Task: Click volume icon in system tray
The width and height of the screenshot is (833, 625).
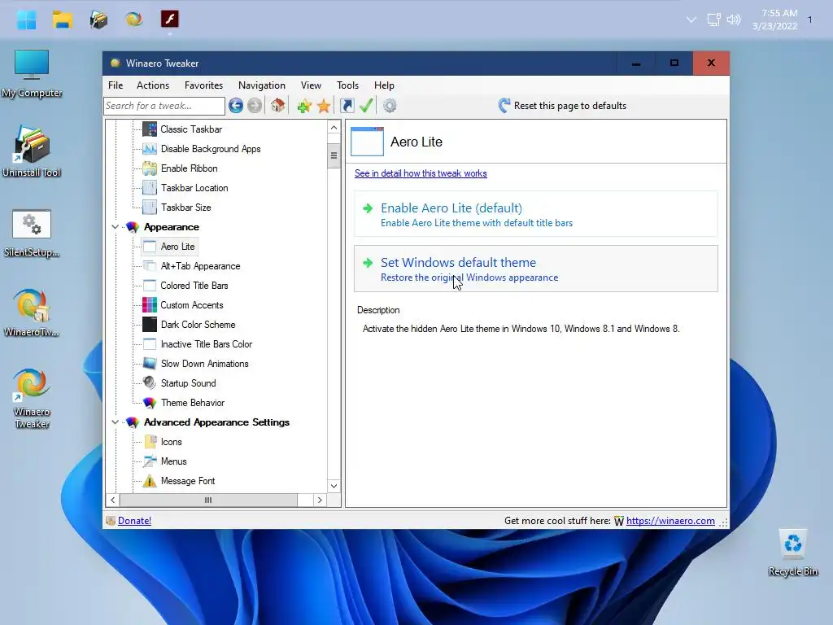Action: (734, 20)
